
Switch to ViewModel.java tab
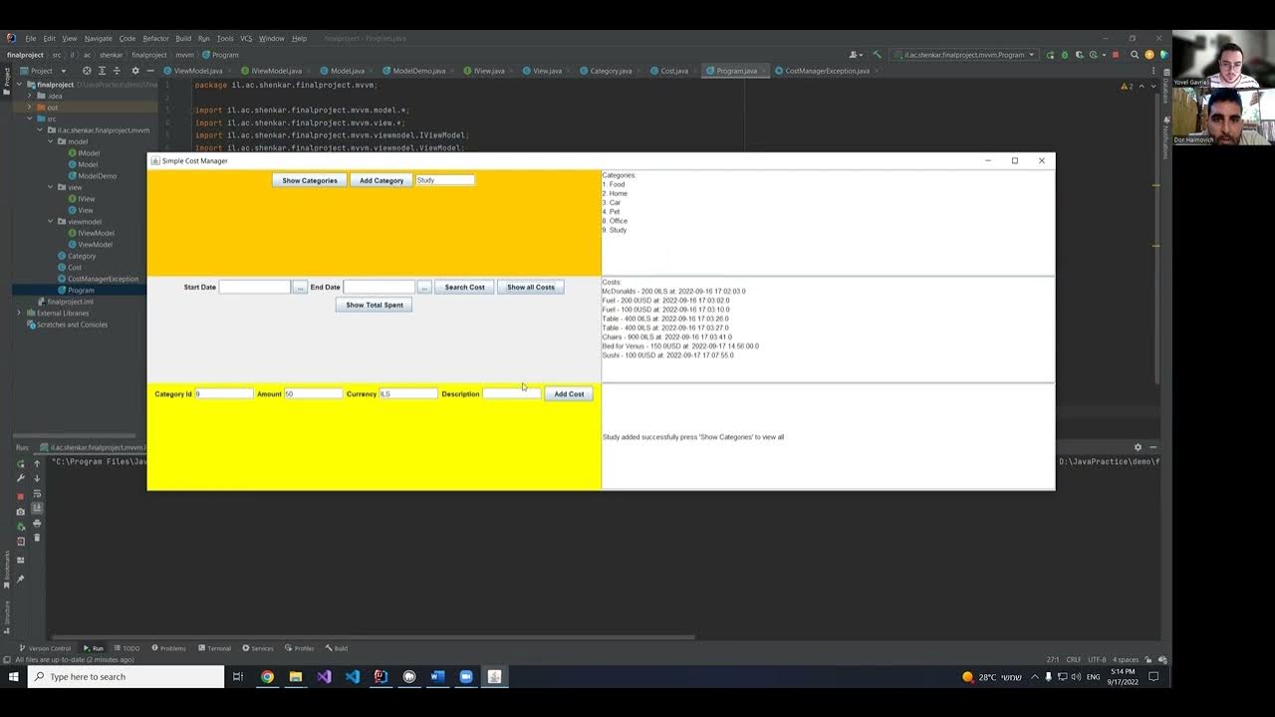[198, 71]
